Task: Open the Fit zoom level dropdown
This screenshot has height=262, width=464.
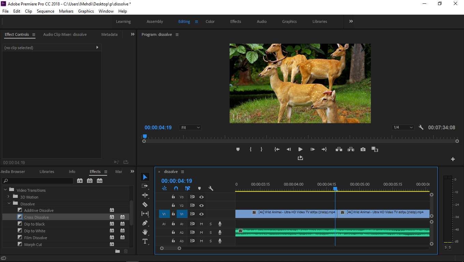Action: (x=190, y=128)
